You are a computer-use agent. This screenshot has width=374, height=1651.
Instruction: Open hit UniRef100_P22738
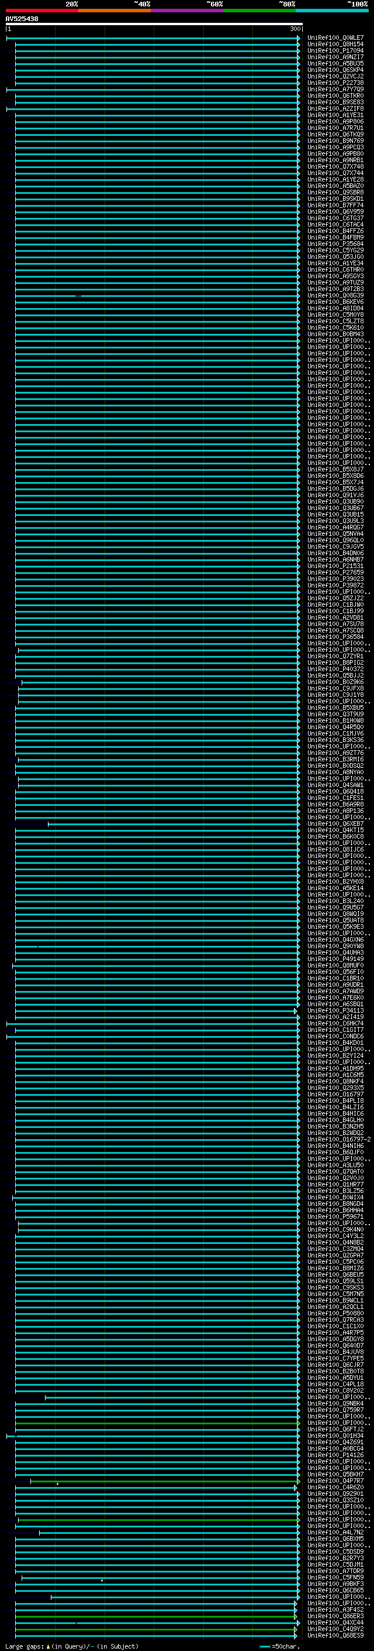(335, 83)
